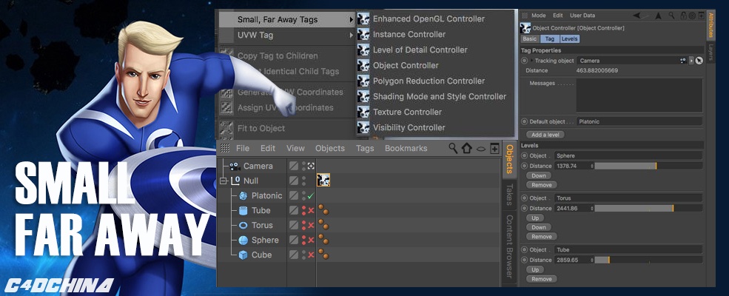Select the Object Controller tag on Null
729x296 pixels.
click(323, 181)
